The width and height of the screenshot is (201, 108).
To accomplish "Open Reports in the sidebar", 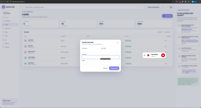I will click(x=10, y=43).
